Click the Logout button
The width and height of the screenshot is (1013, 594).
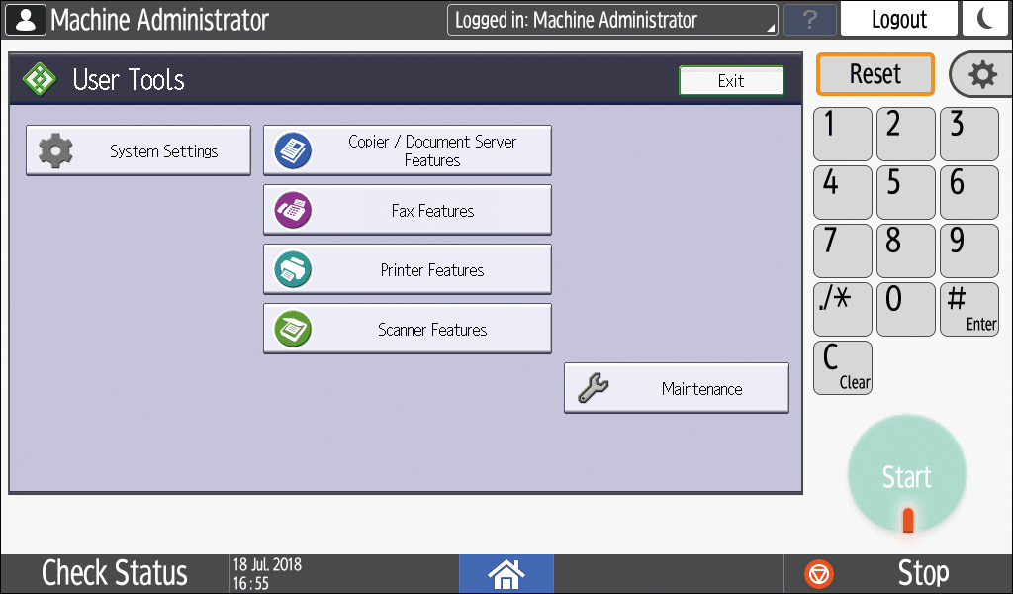click(x=898, y=19)
